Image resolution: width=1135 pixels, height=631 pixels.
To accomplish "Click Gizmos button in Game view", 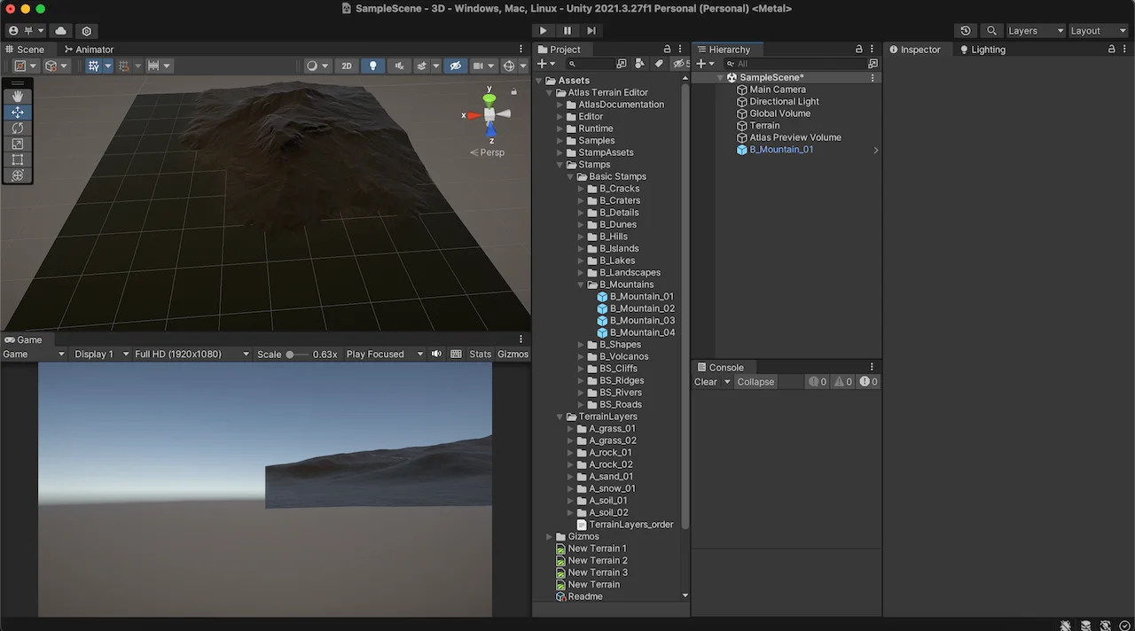I will click(513, 354).
